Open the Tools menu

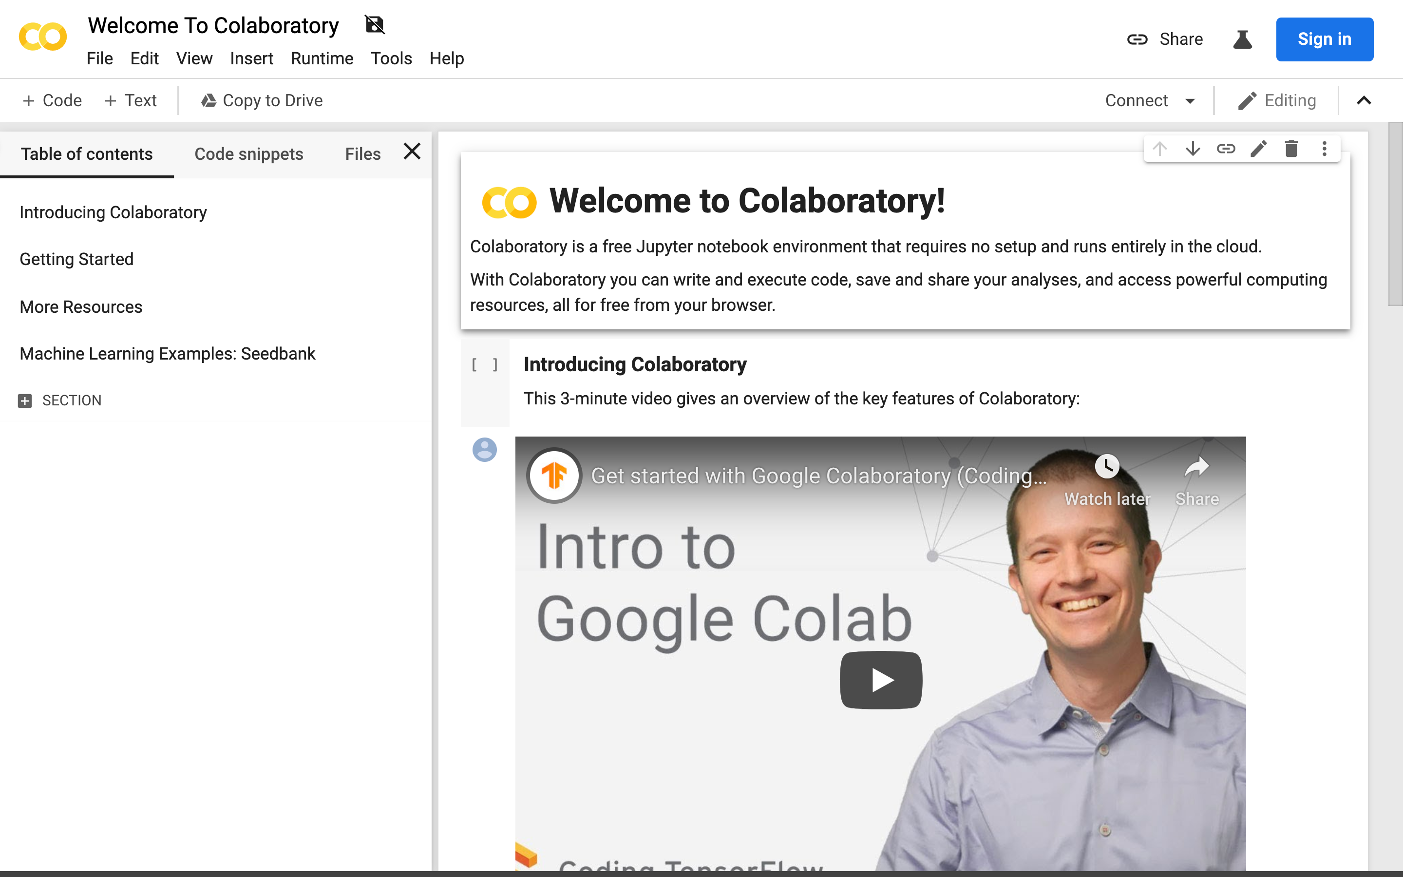[x=391, y=58]
